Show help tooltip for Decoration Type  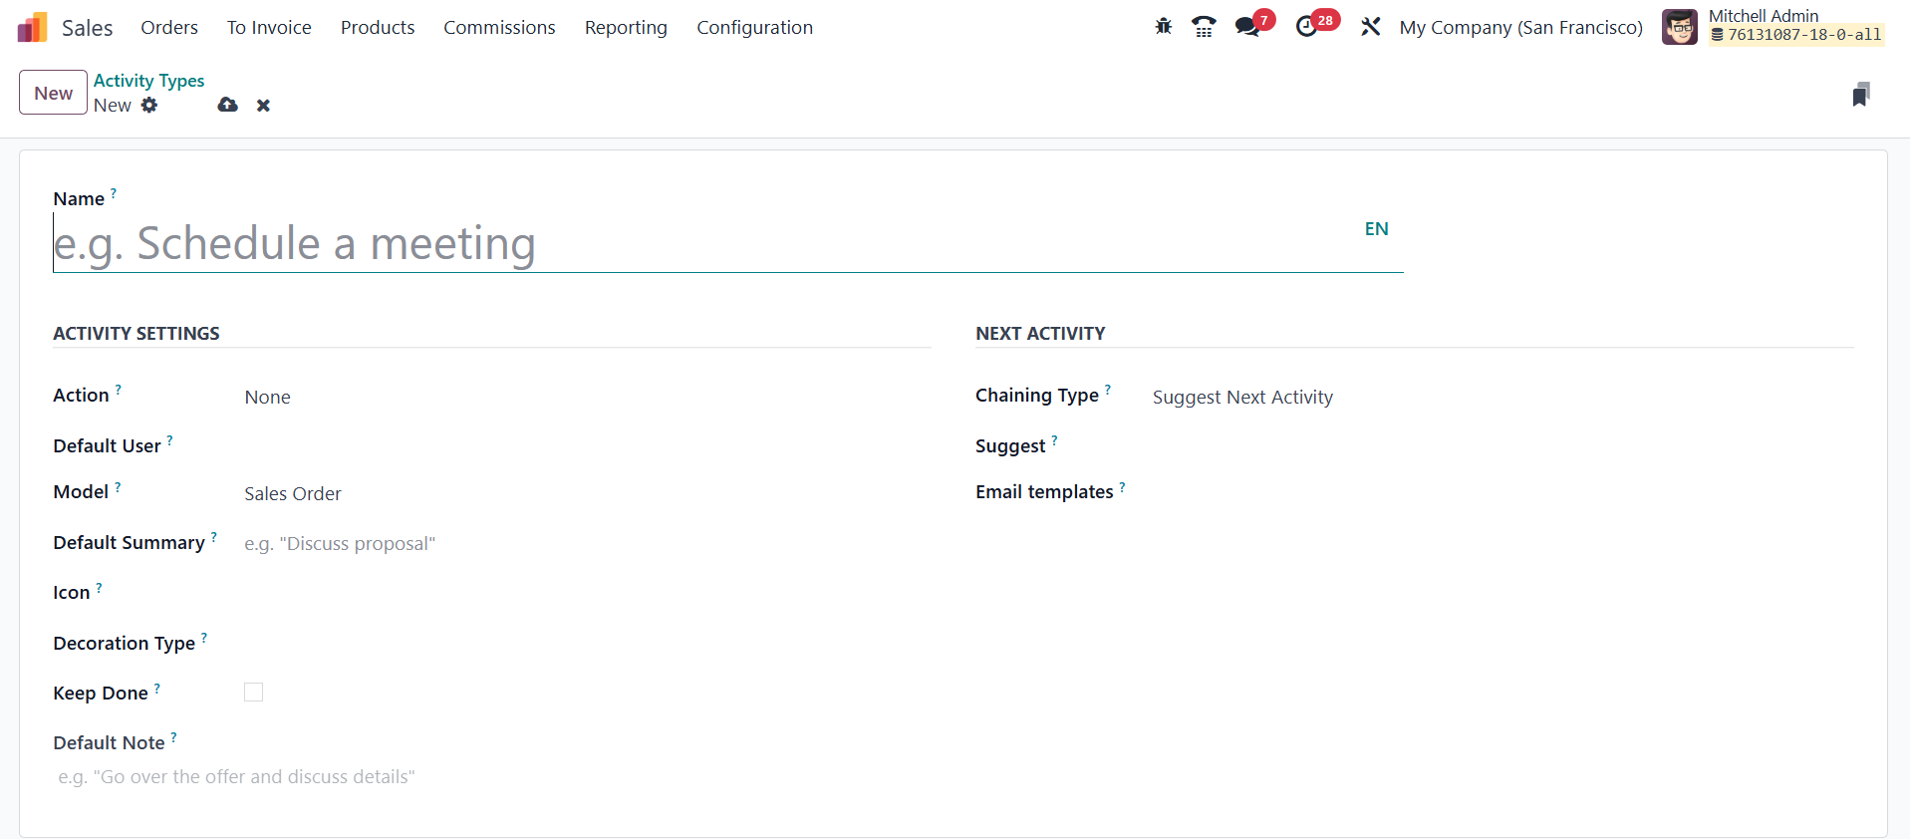[x=204, y=638]
